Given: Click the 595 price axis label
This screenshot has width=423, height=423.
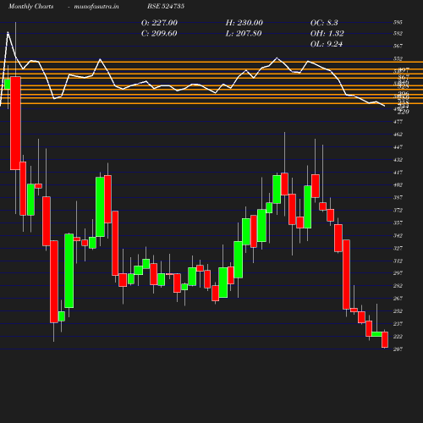Looking at the screenshot, I should [398, 23].
